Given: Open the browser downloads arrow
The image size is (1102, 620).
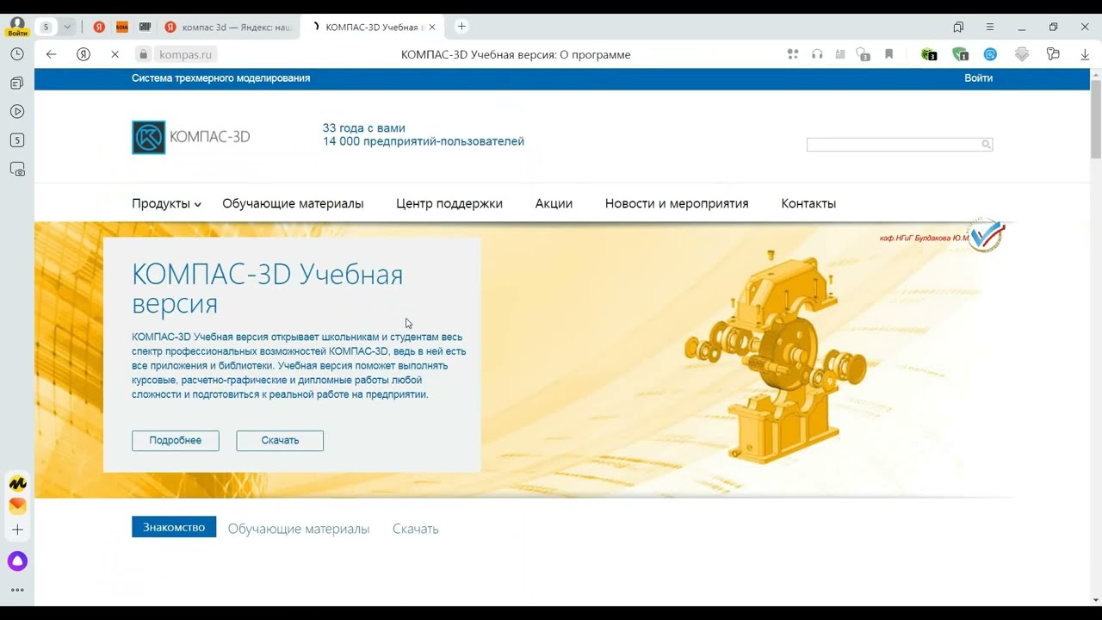Looking at the screenshot, I should pos(1085,54).
